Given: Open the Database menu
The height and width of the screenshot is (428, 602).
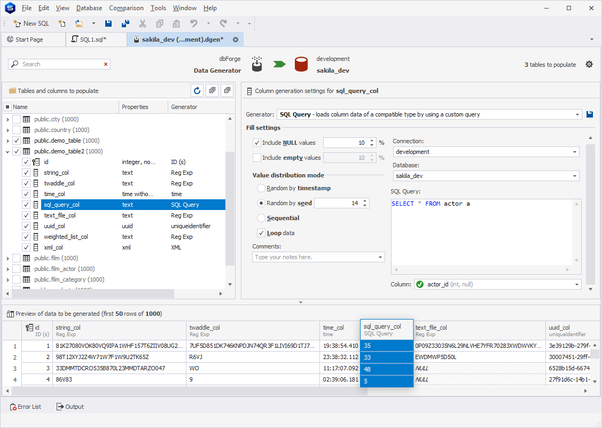Looking at the screenshot, I should tap(89, 7).
